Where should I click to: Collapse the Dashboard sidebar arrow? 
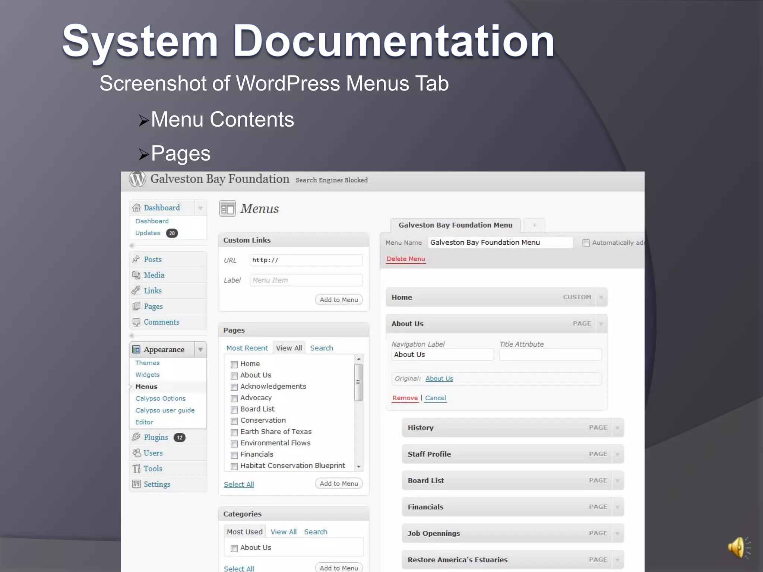200,208
